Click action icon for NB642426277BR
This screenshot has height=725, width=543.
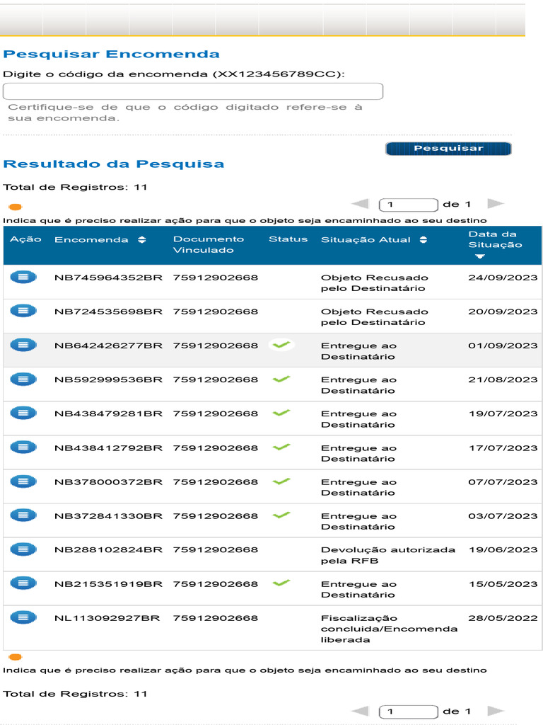point(23,345)
